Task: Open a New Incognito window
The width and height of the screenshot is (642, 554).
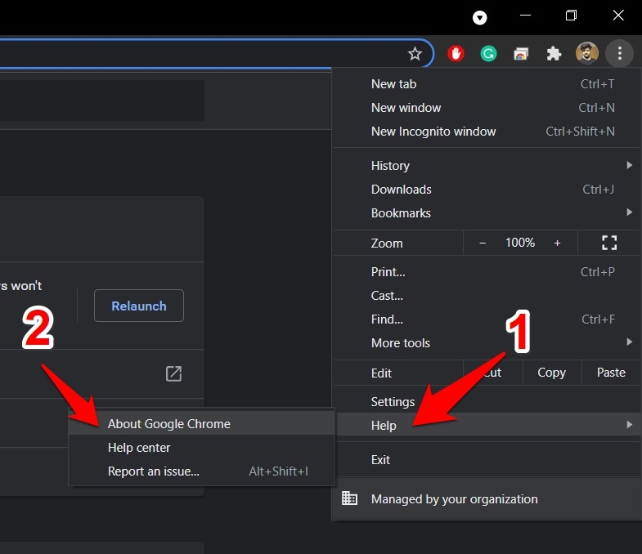Action: click(x=487, y=132)
